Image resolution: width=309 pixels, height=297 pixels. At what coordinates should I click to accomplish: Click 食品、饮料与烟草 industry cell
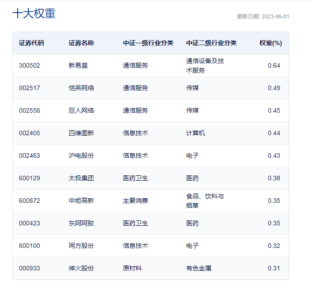coord(205,201)
